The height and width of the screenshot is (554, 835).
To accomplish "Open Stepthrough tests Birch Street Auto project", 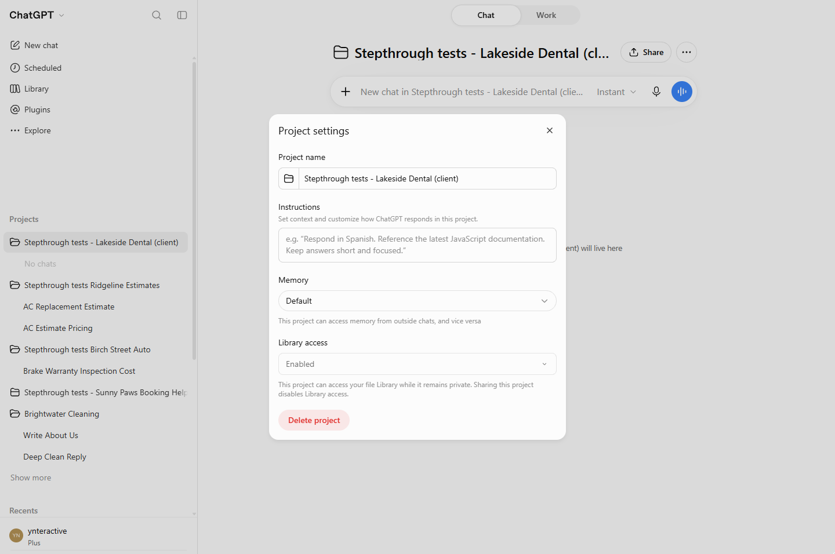I will pyautogui.click(x=96, y=349).
